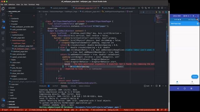Open the Accounts icon in activity bar

[3, 100]
